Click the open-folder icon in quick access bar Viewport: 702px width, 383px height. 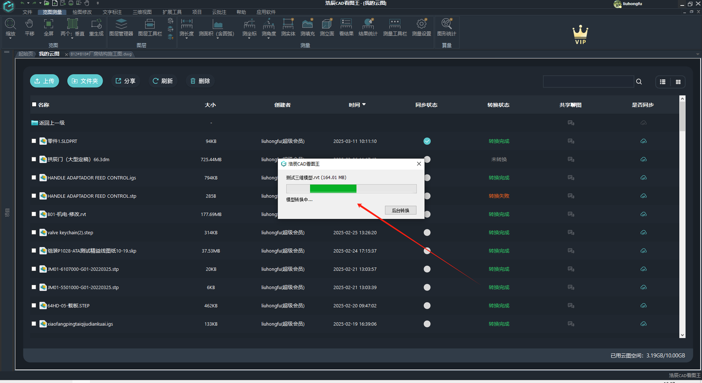(47, 3)
